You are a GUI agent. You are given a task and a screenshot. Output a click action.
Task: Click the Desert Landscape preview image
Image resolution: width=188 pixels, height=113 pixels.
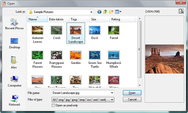(165, 59)
